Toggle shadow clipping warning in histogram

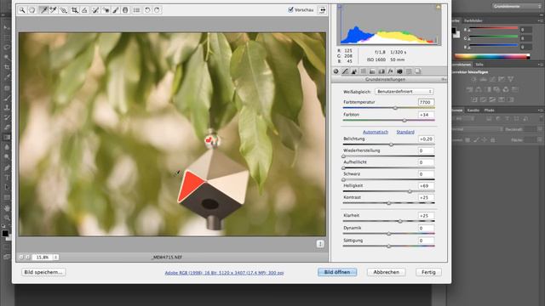click(x=340, y=7)
